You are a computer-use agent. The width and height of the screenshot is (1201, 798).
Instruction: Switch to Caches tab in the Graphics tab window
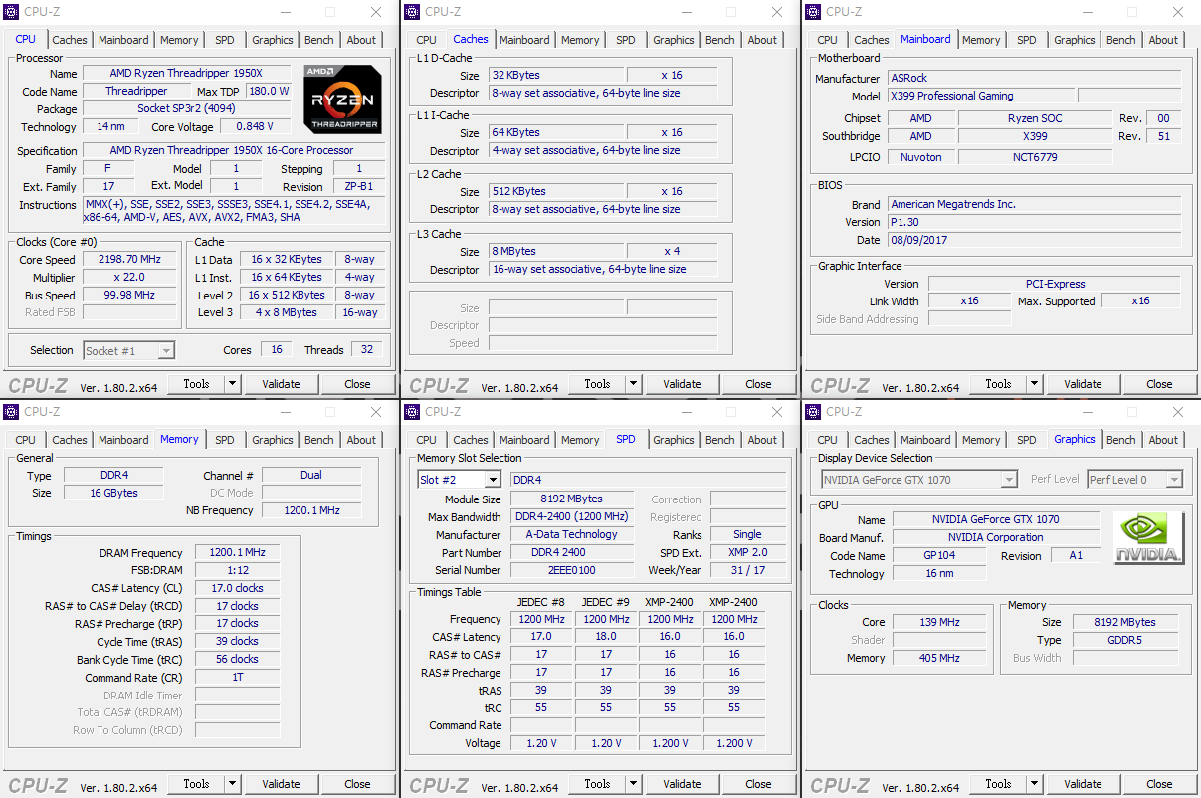[872, 440]
